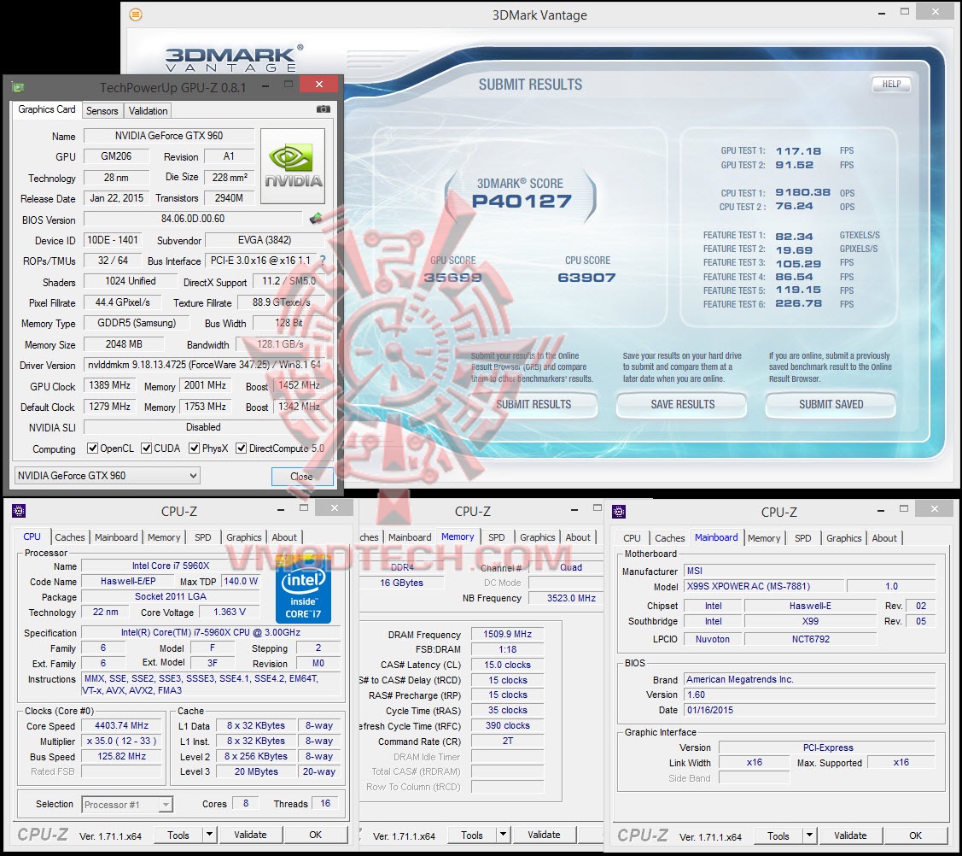Click the motherboard model X99S XPOWER AC field

click(764, 586)
